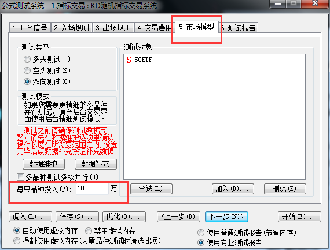The width and height of the screenshot is (330, 250).
Task: Go to 下一步 next step
Action: click(x=226, y=217)
